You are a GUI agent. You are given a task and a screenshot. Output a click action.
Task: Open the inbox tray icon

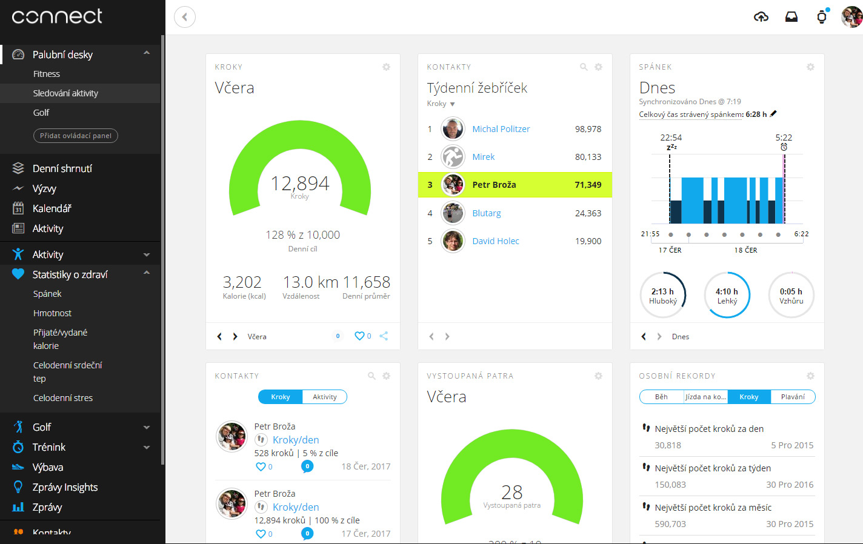(x=791, y=17)
